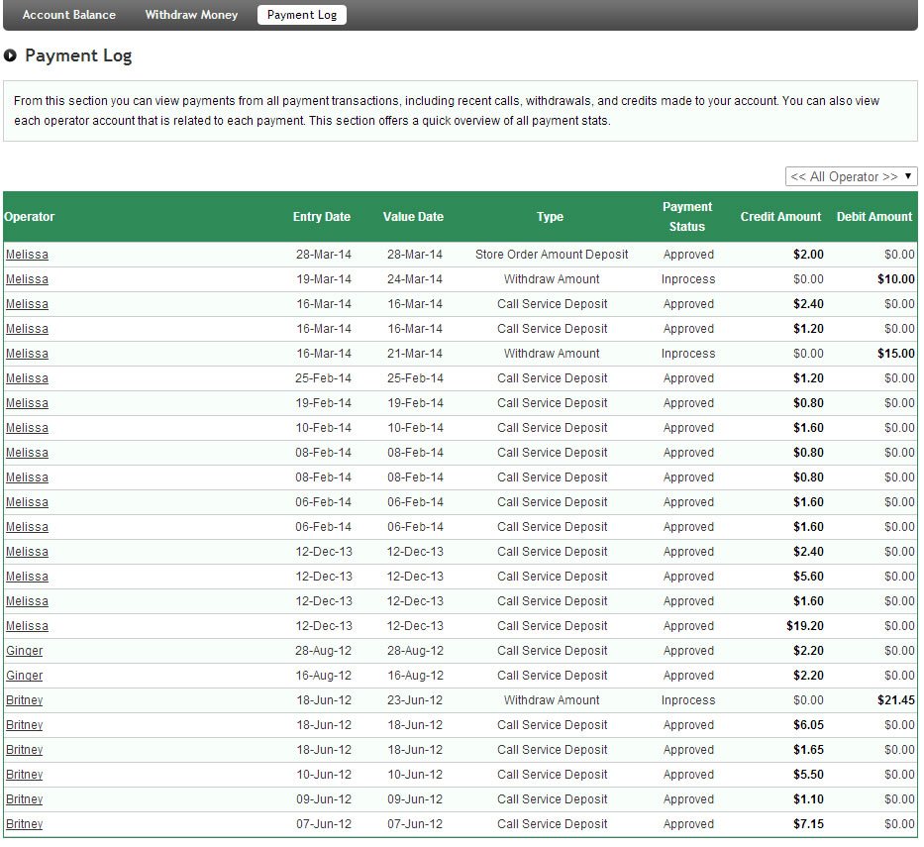The width and height of the screenshot is (924, 847).
Task: Open Melissa's profile from the first row
Action: 27,254
